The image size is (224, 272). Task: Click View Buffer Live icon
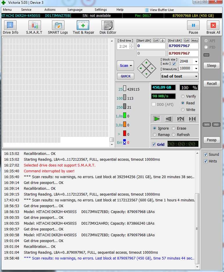147,10
